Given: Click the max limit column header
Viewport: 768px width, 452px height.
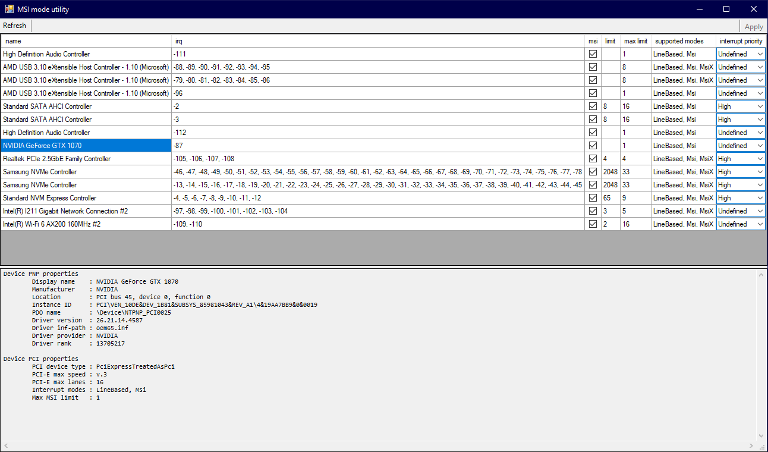Looking at the screenshot, I should pyautogui.click(x=635, y=41).
